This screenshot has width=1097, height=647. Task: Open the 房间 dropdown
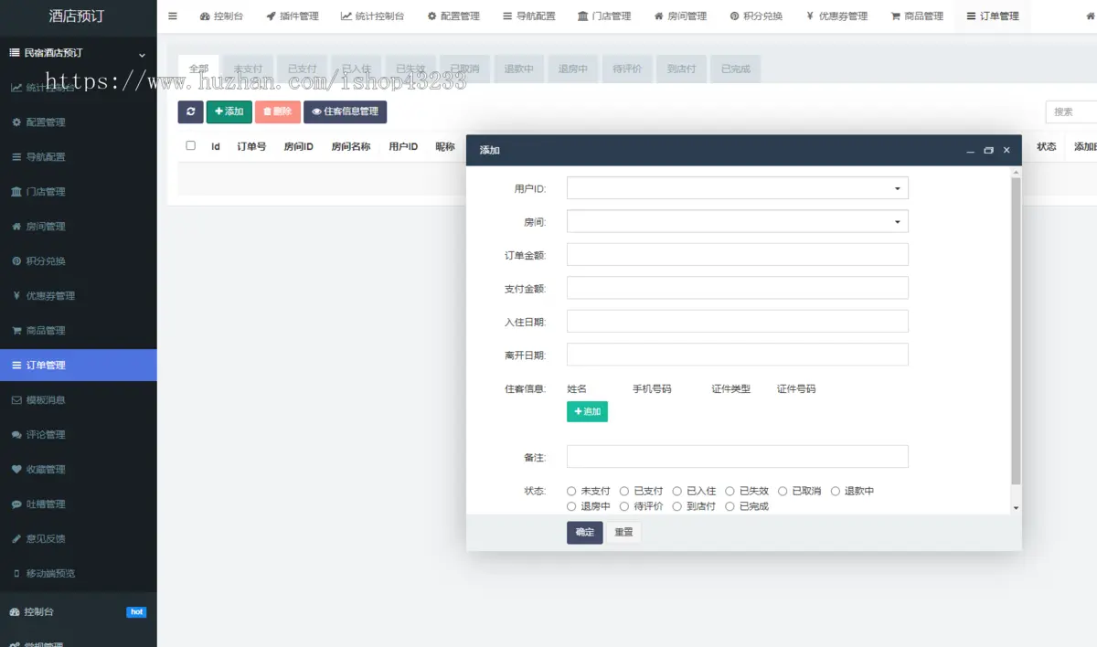(x=737, y=222)
